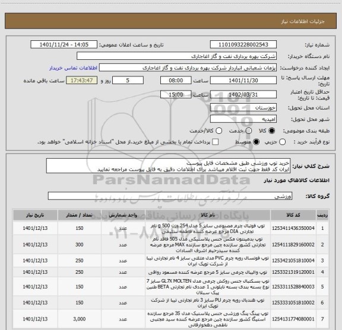The width and height of the screenshot is (342, 330).
Task: Click the کد کالا column header
Action: coord(293,215)
